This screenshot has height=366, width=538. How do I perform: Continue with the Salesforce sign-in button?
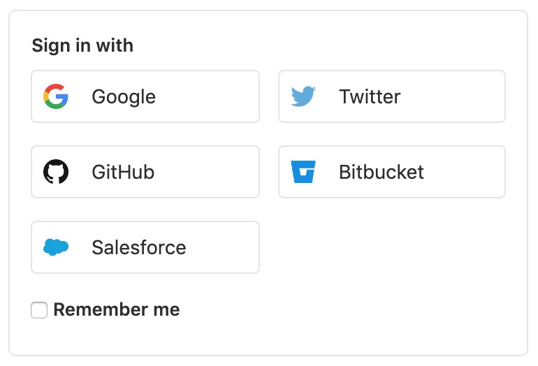coord(145,247)
